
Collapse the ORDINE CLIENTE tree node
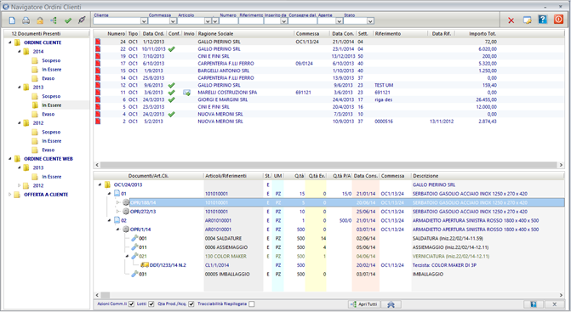[x=10, y=43]
